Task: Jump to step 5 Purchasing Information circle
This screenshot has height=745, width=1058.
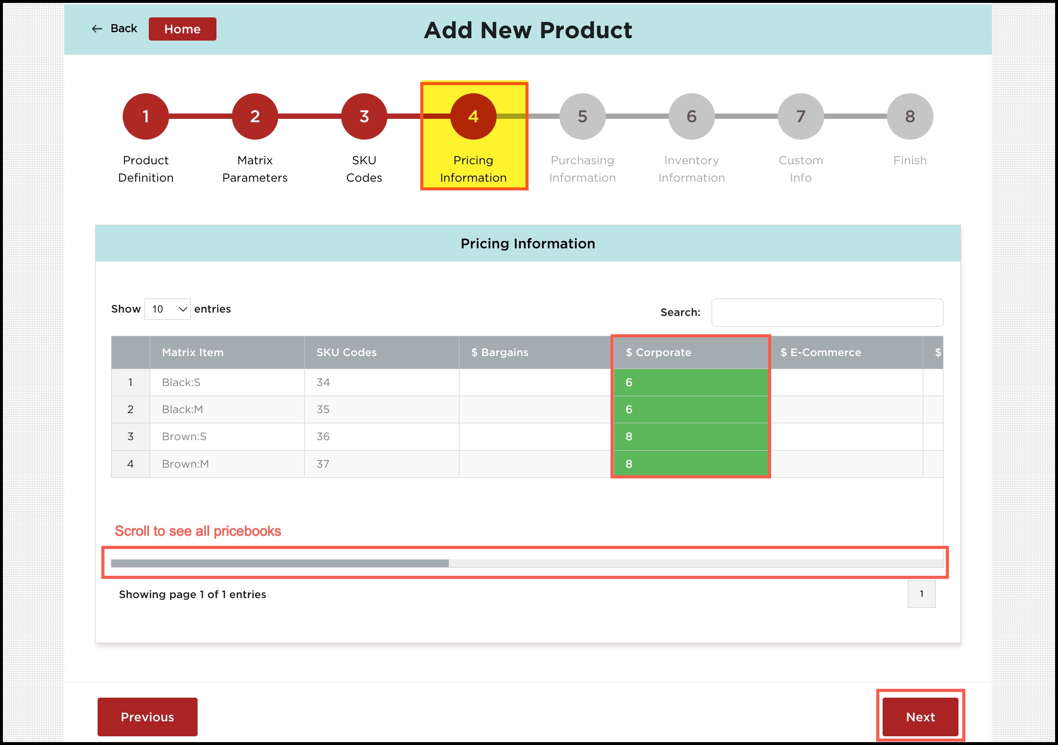Action: coord(582,116)
